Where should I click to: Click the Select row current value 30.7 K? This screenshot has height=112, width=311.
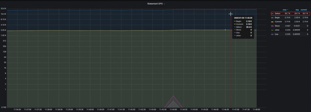point(305,13)
